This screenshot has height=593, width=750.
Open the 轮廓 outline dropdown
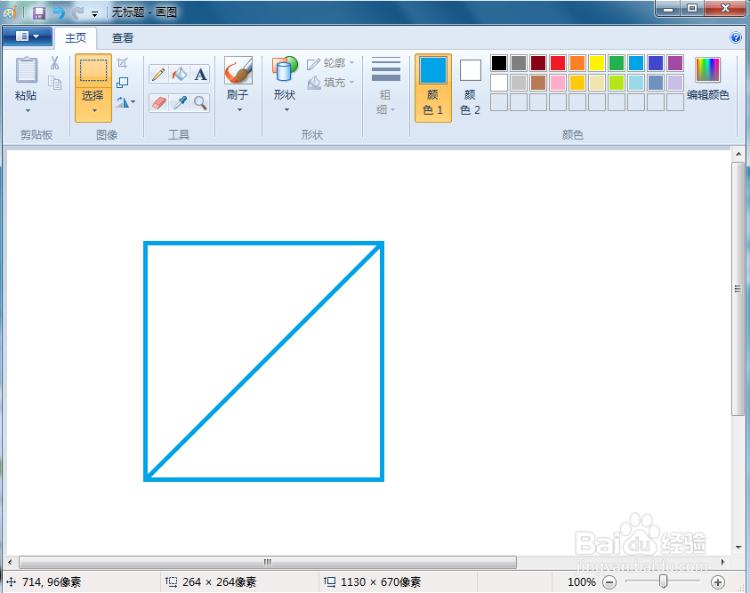[331, 63]
